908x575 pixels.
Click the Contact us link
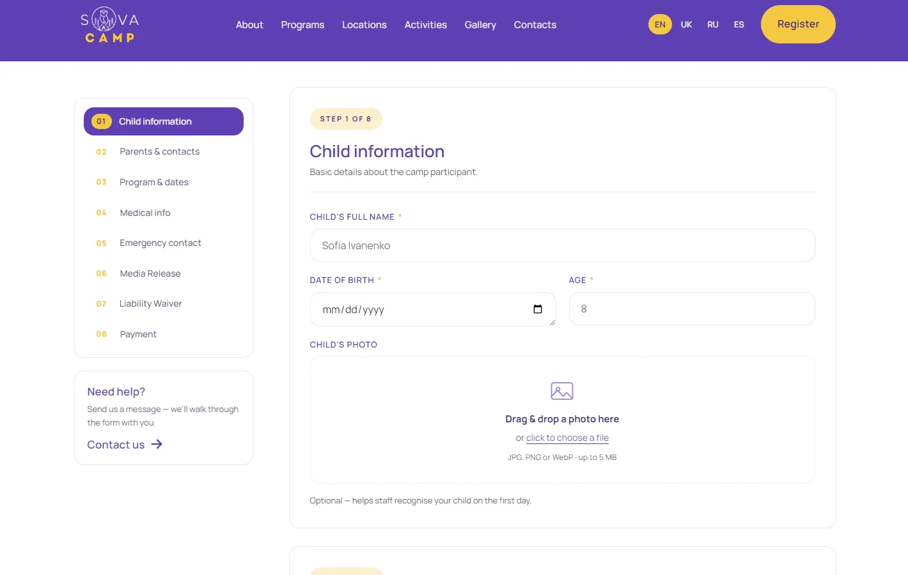[125, 445]
